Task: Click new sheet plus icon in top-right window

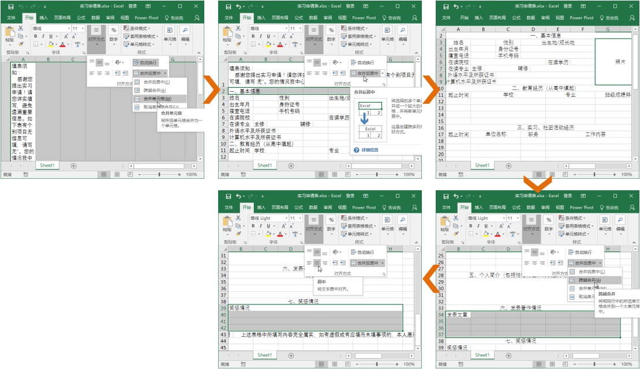Action: click(x=508, y=166)
